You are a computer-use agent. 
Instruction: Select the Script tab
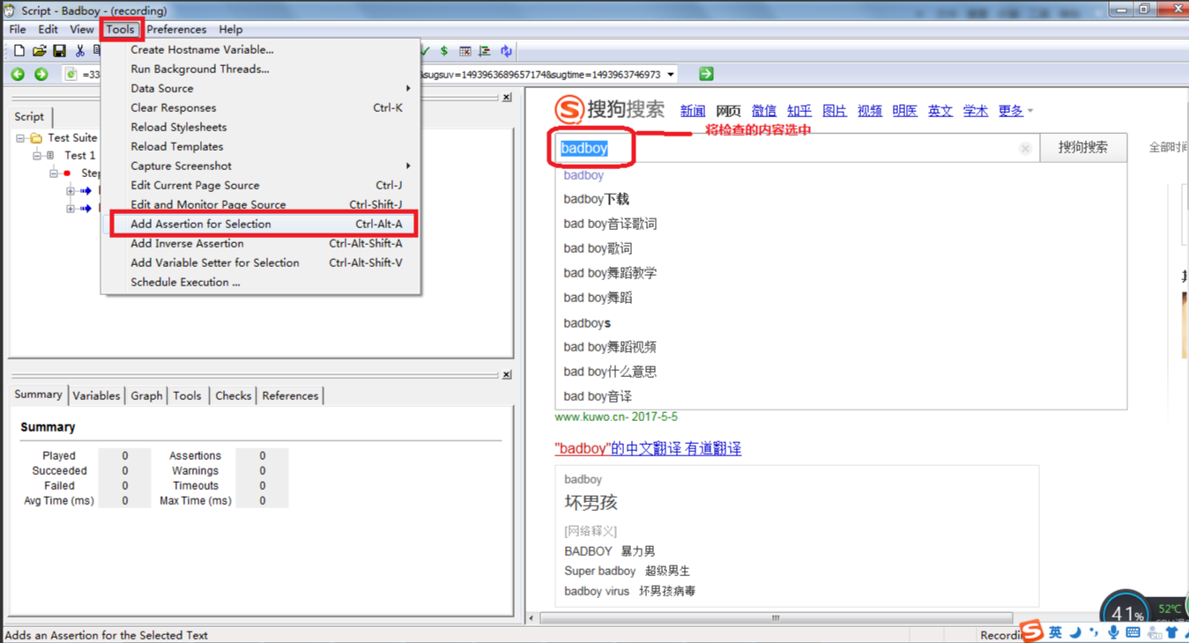29,116
